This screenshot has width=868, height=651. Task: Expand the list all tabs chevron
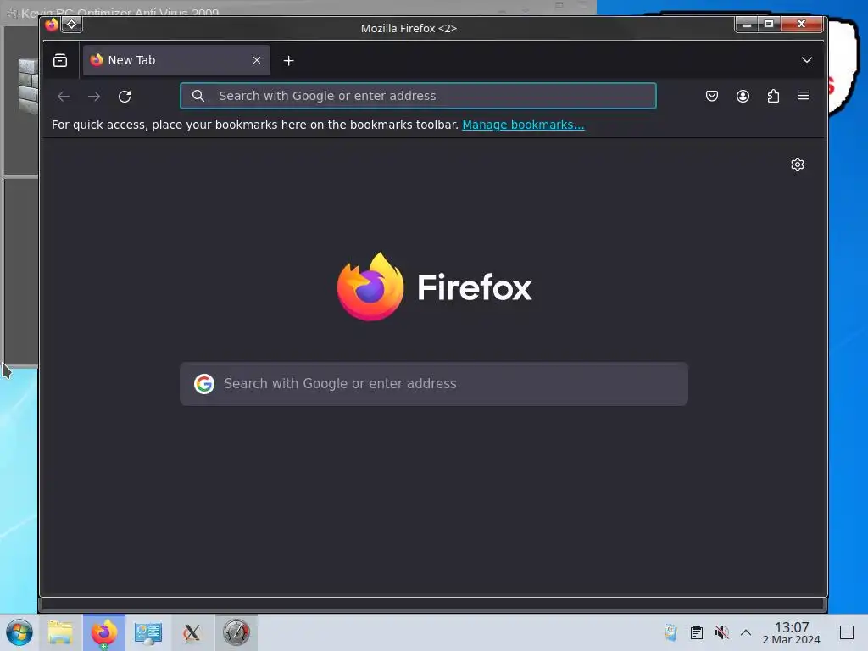coord(807,60)
